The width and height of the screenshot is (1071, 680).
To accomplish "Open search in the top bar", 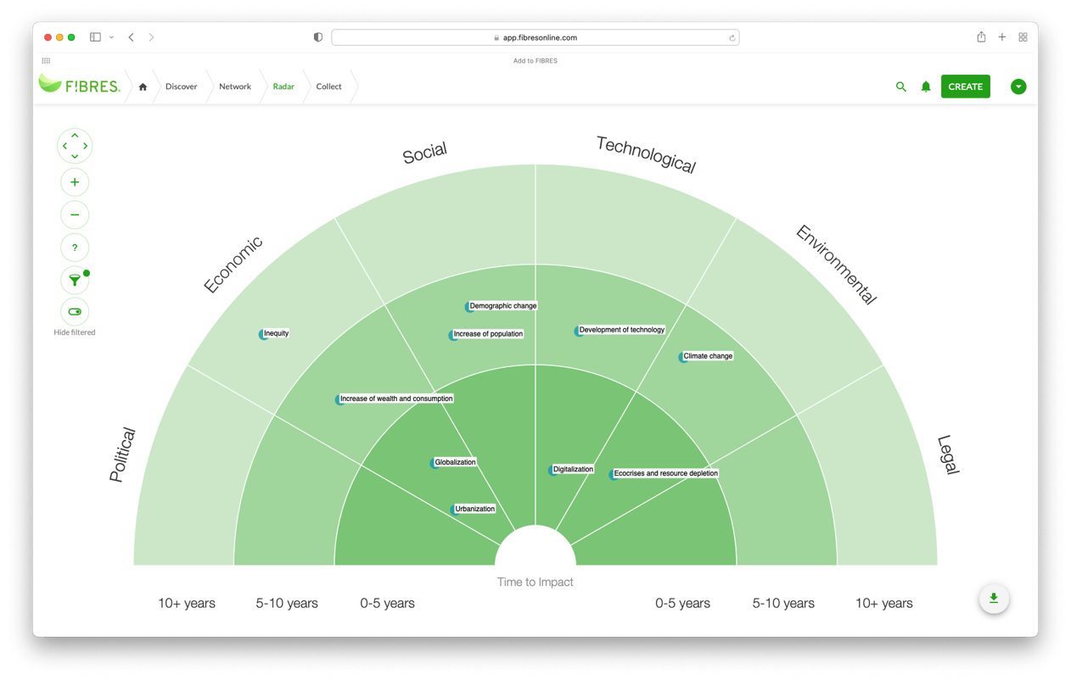I will [900, 86].
